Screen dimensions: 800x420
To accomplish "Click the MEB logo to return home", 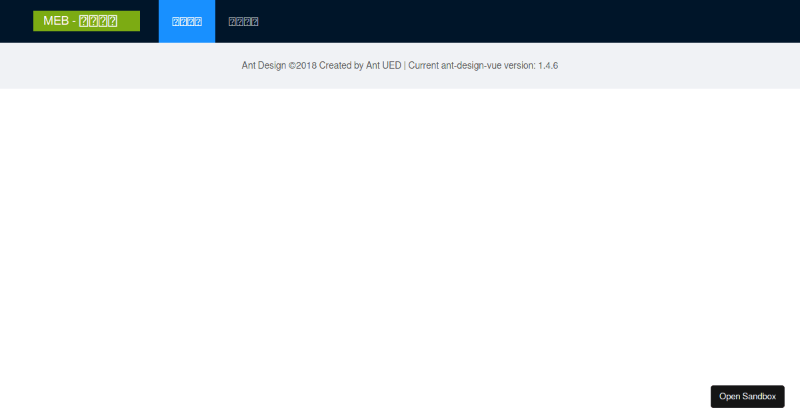I will tap(86, 21).
